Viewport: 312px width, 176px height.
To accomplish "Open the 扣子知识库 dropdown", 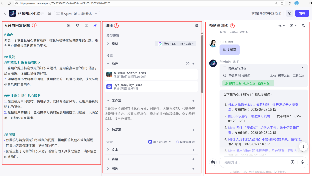I will [160, 142].
